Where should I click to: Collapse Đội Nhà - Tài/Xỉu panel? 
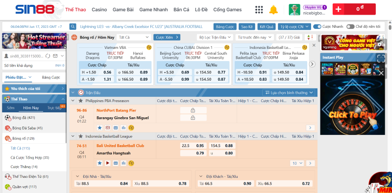pos(77,176)
